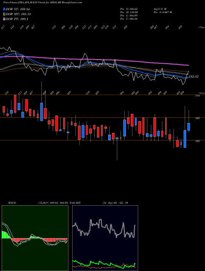Click the Pre L: 104.09 low value
The height and width of the screenshot is (271, 205).
[x=129, y=16]
